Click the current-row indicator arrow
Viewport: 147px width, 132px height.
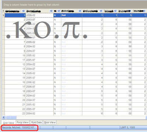pyautogui.click(x=3, y=15)
